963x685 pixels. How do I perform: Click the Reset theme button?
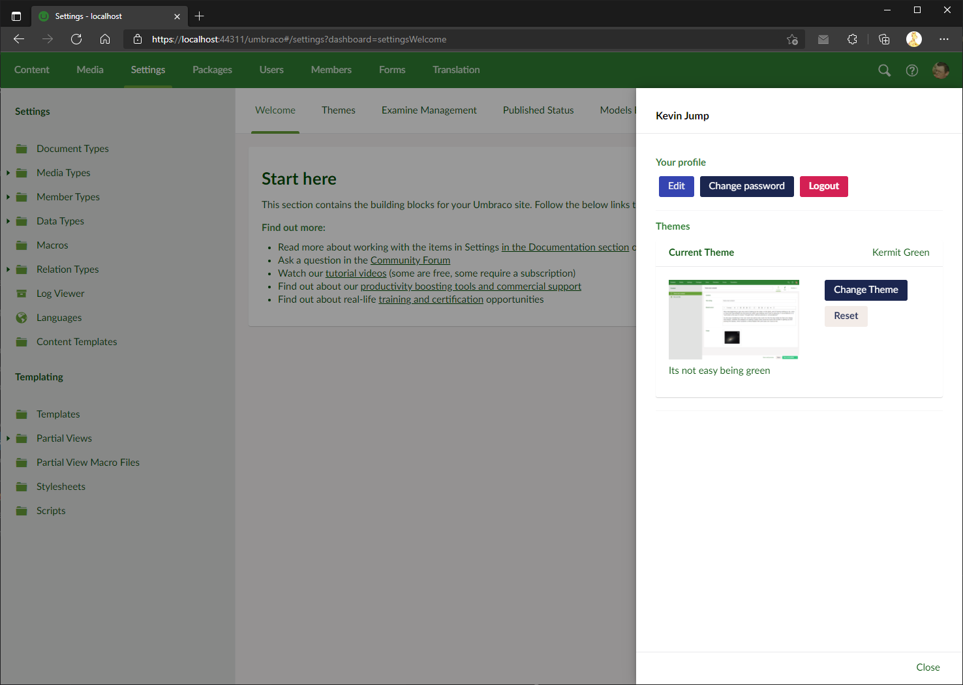[846, 316]
